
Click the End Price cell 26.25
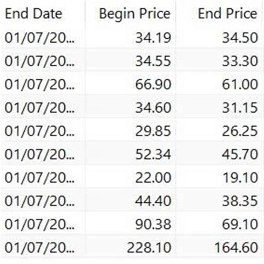(240, 131)
